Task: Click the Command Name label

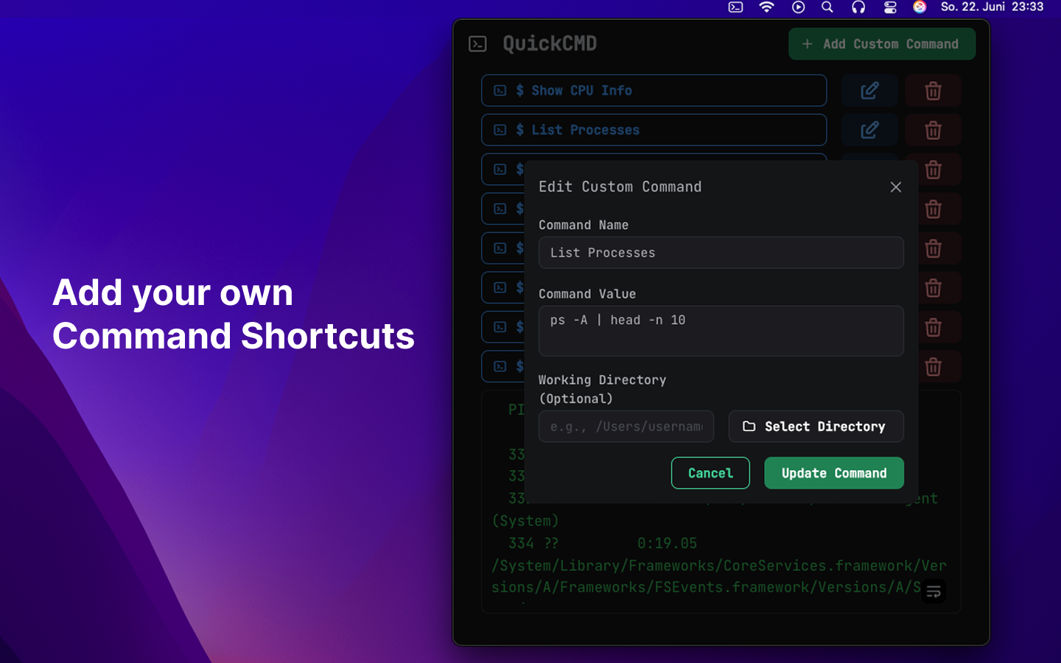Action: click(x=584, y=225)
